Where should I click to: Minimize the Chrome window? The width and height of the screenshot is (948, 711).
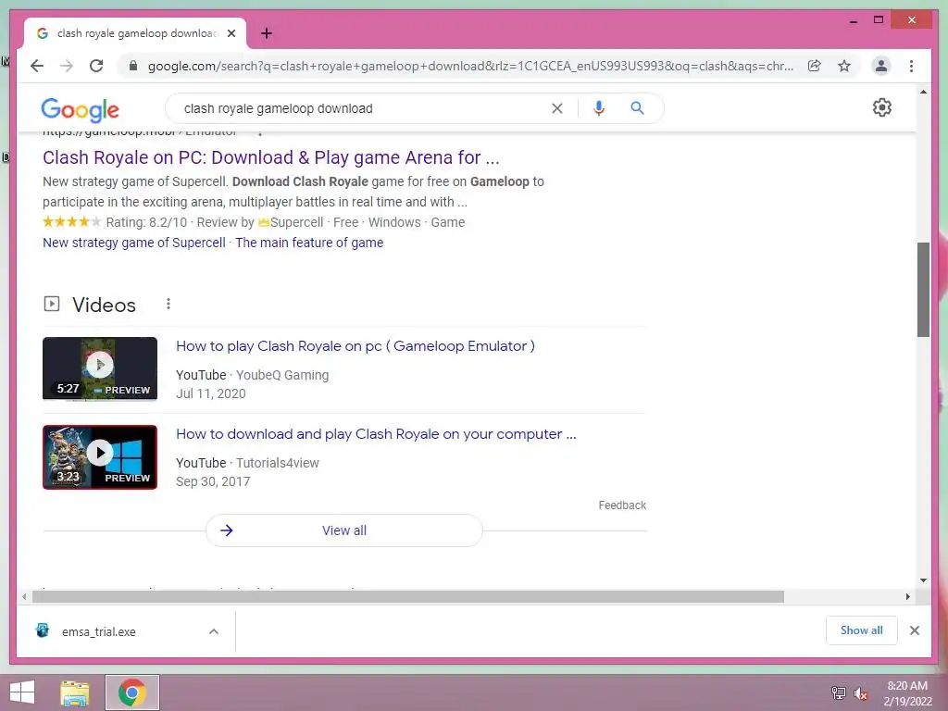(853, 20)
